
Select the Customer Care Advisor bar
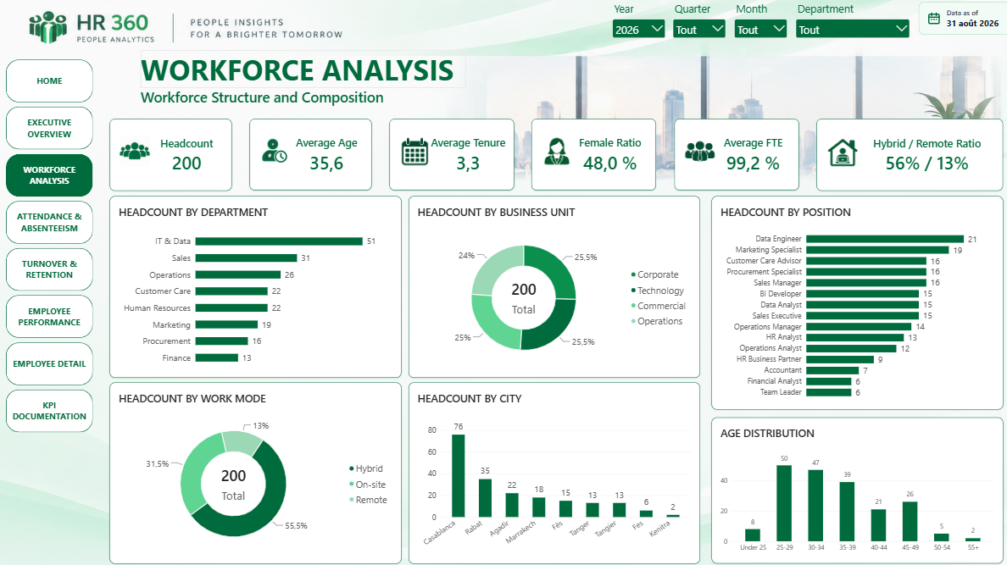pyautogui.click(x=866, y=261)
